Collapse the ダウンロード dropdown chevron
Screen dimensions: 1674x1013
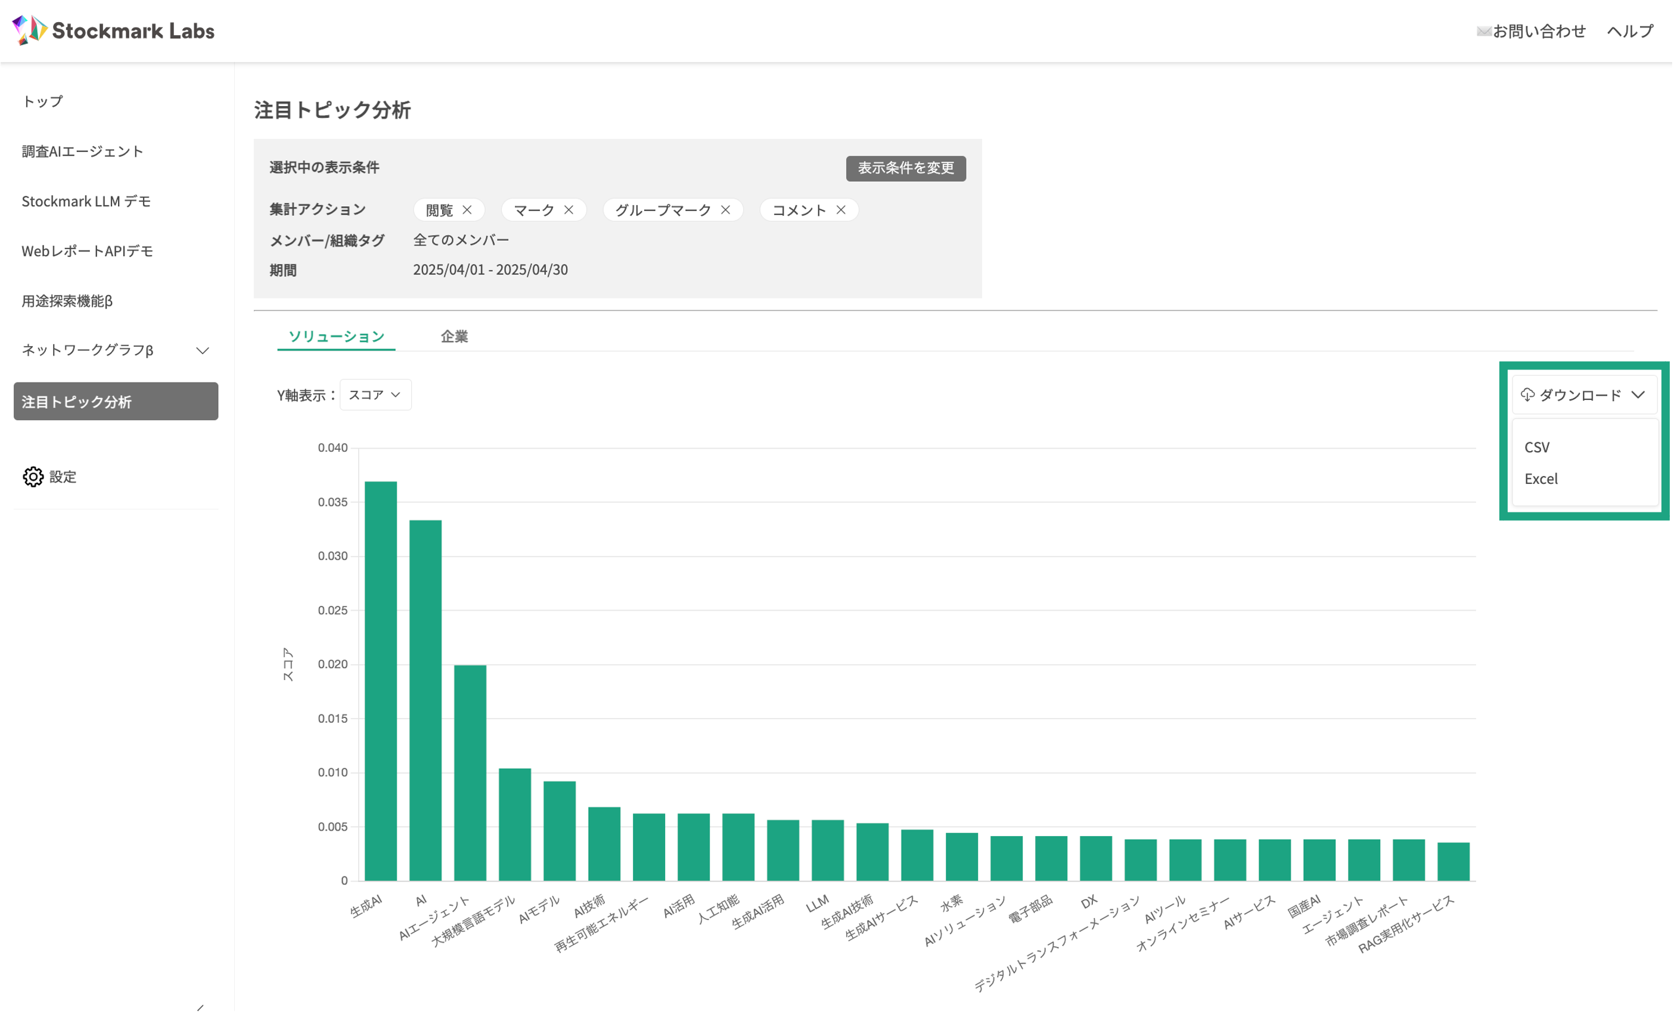(1639, 396)
